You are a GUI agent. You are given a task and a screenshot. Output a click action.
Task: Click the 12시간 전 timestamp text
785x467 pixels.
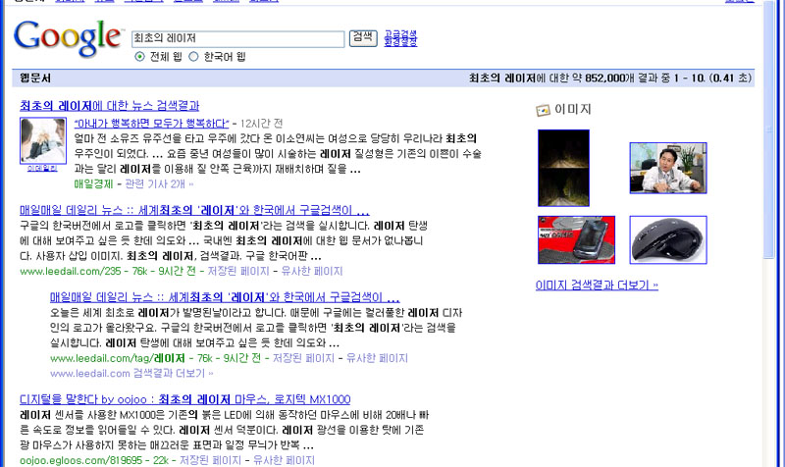point(261,124)
